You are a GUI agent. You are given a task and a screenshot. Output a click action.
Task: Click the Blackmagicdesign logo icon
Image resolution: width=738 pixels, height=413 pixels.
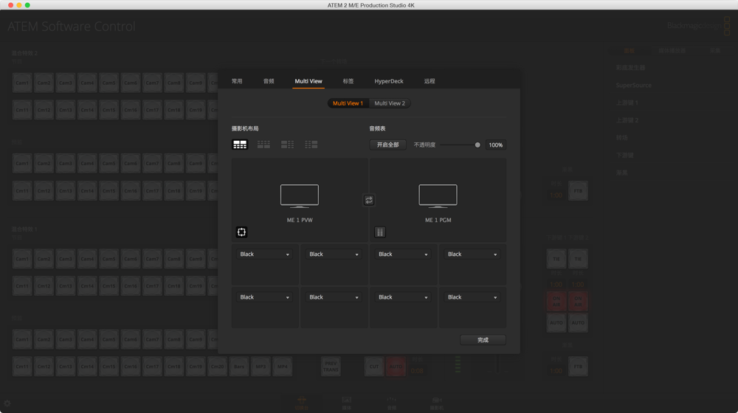tap(727, 26)
